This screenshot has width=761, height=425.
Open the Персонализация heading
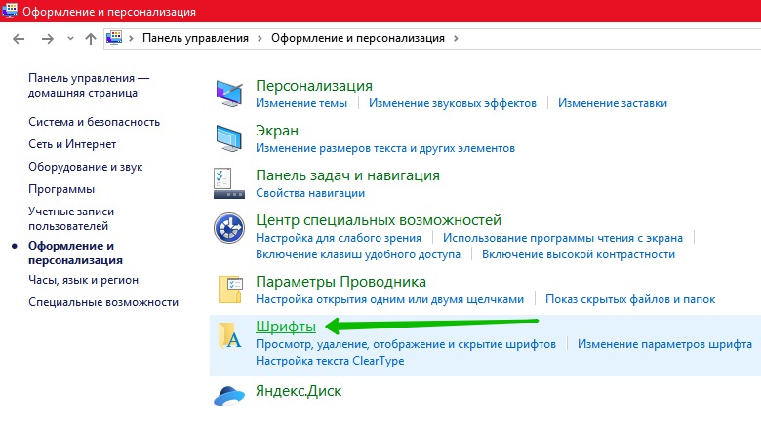pyautogui.click(x=314, y=86)
